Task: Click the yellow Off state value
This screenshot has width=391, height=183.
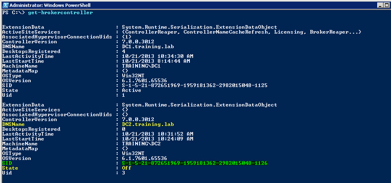Action: pos(126,168)
